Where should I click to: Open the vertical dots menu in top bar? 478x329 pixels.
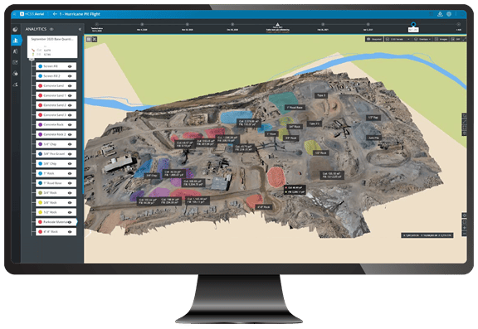coord(456,14)
